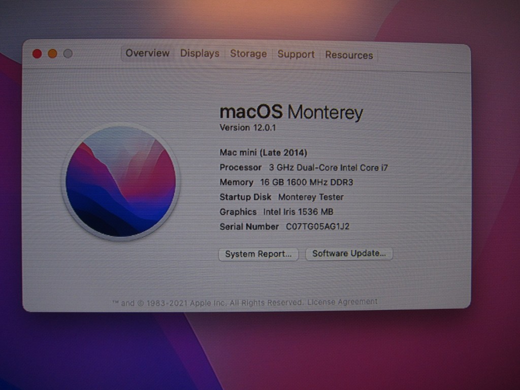Open the Storage tab

coord(248,54)
